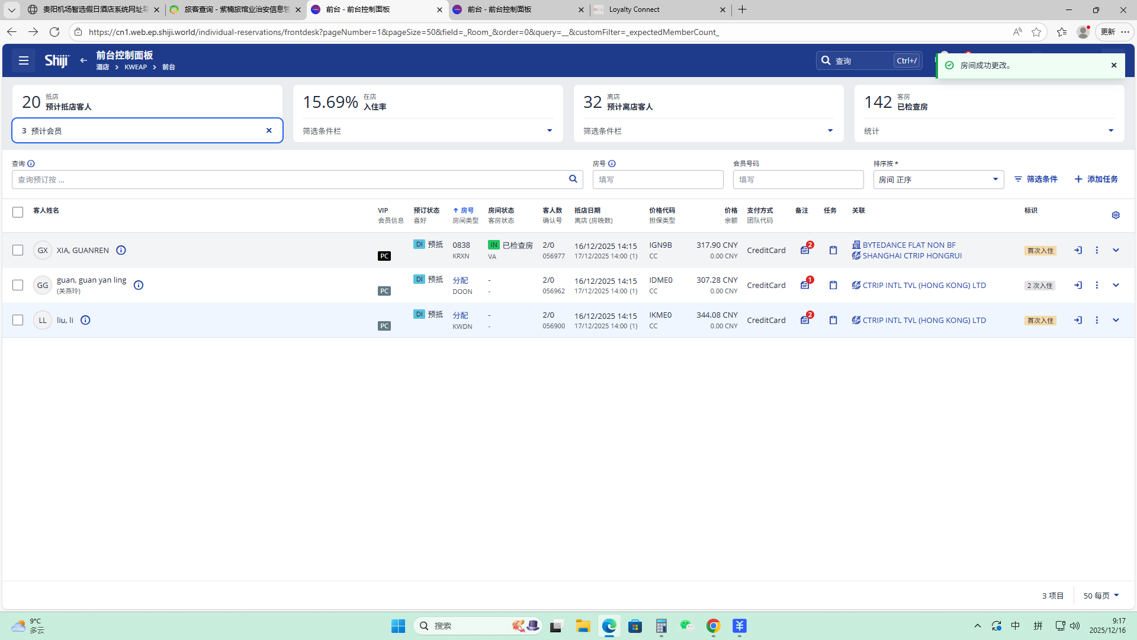
Task: Open table column settings gear
Action: tap(1116, 215)
